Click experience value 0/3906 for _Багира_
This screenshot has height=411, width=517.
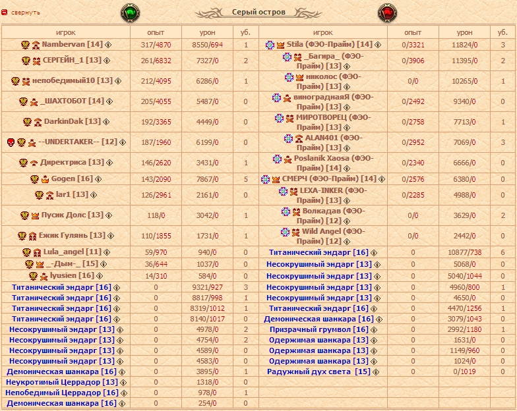(413, 61)
